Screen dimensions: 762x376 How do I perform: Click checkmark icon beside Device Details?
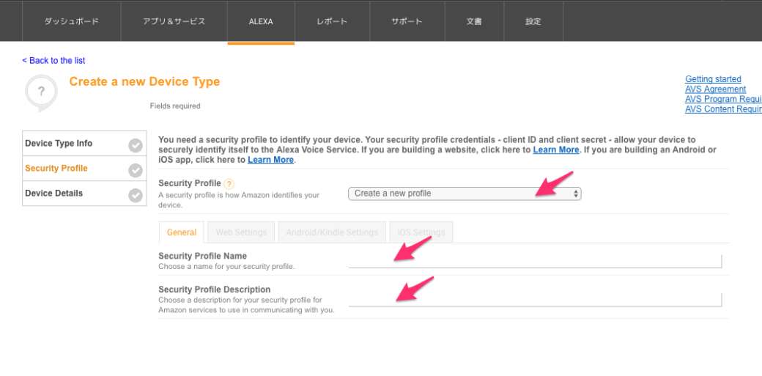click(135, 195)
